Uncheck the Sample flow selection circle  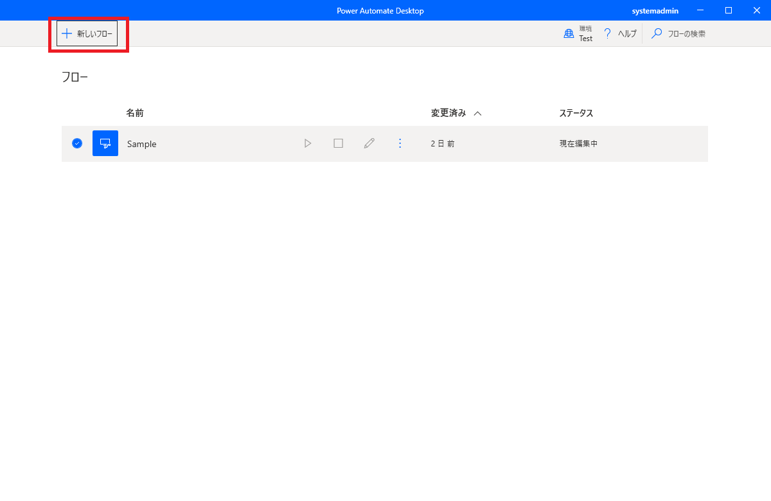coord(77,143)
